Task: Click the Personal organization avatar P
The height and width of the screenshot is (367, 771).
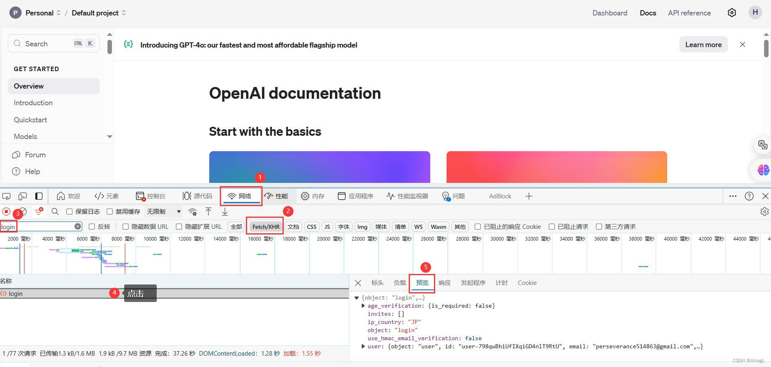Action: pyautogui.click(x=15, y=13)
